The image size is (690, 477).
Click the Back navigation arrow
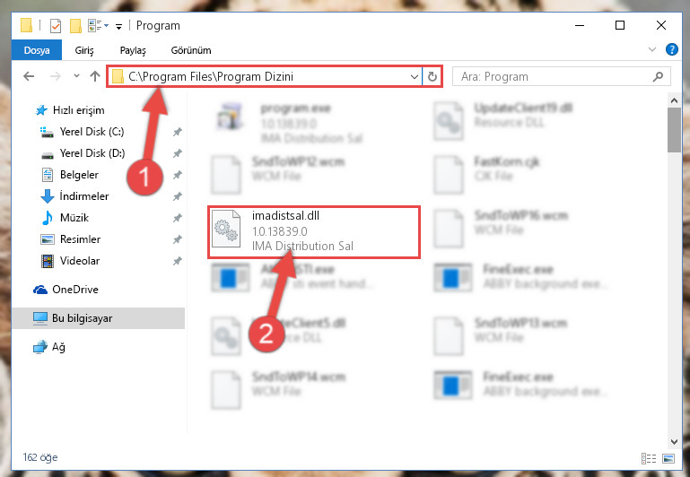[29, 76]
